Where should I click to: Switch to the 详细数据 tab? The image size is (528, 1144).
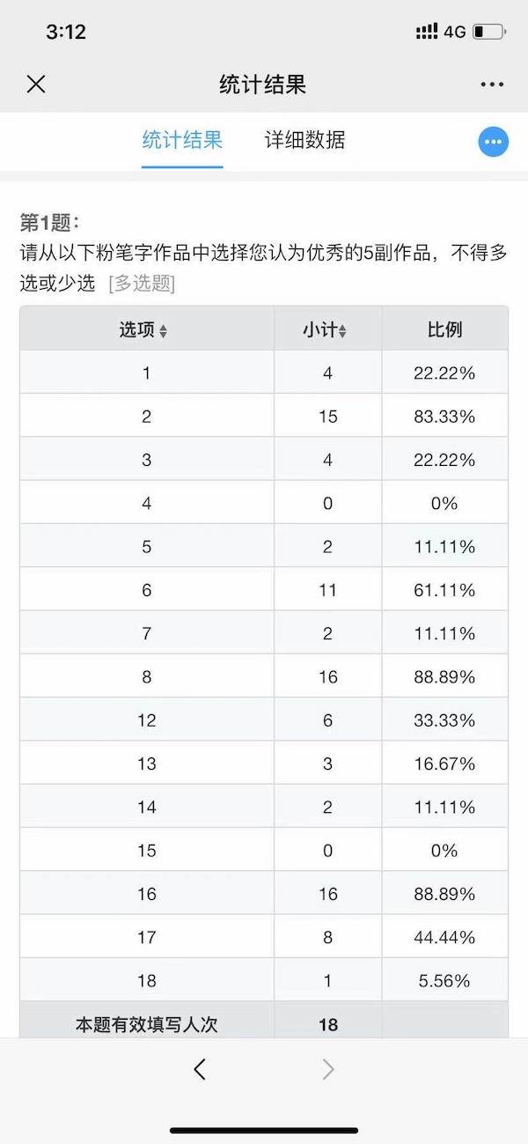(x=304, y=140)
